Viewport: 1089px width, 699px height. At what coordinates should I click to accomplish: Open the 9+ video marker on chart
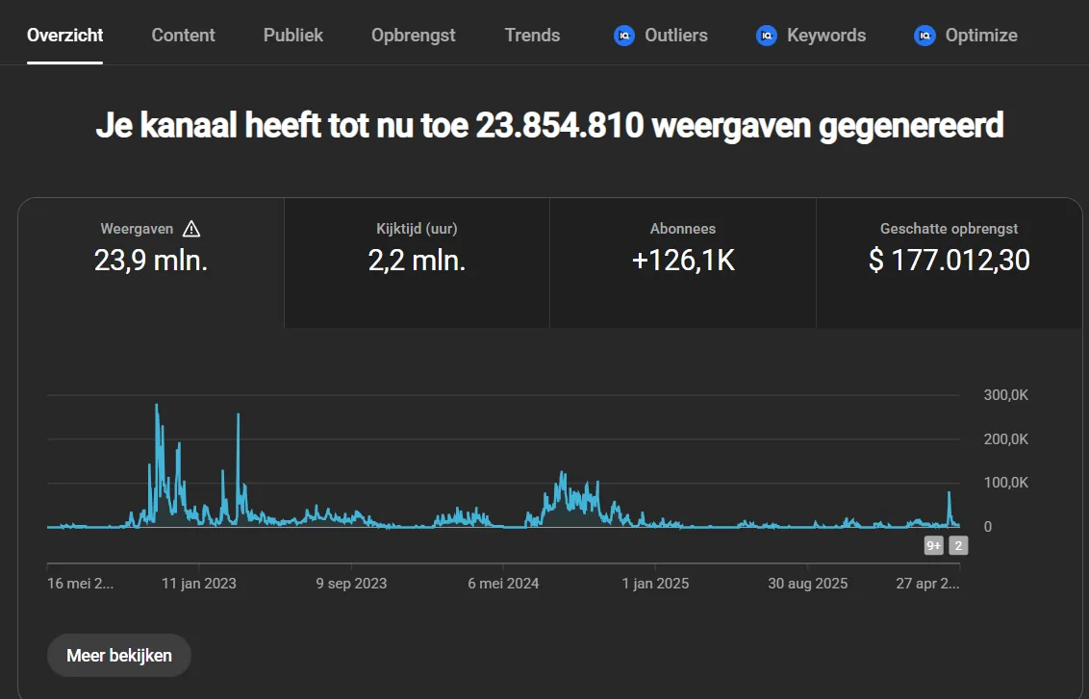[x=933, y=545]
